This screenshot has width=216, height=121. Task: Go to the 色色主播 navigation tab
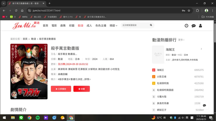click(x=101, y=26)
